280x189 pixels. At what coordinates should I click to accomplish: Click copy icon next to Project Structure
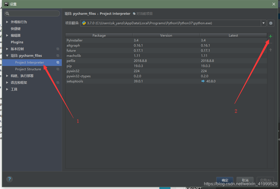[x=58, y=69]
